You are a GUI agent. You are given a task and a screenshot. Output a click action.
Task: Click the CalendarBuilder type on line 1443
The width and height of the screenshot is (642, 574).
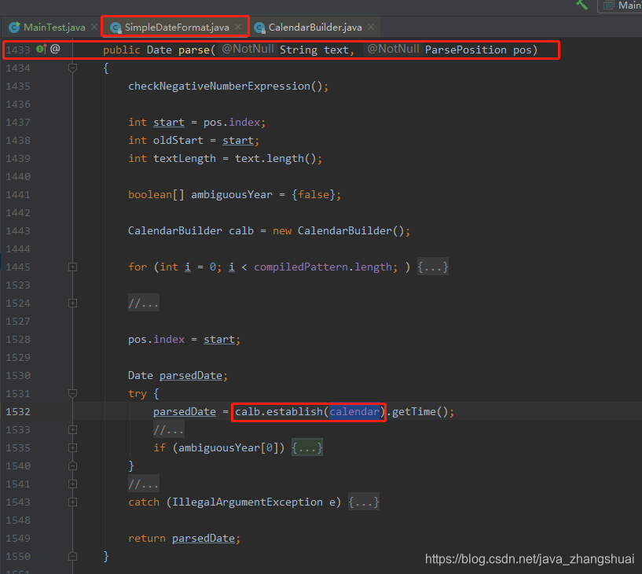click(x=174, y=230)
